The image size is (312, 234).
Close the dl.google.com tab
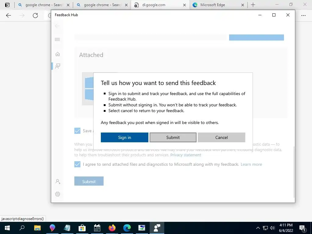(184, 5)
